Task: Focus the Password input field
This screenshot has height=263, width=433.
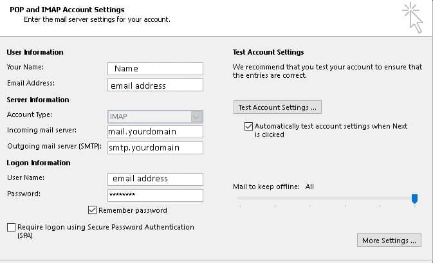Action: (155, 195)
